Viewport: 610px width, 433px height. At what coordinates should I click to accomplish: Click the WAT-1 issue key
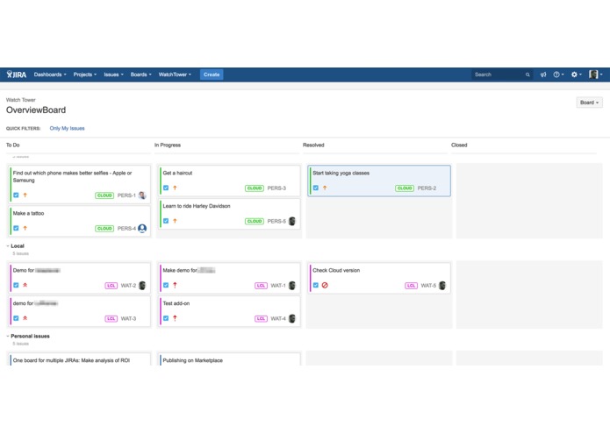click(x=278, y=286)
